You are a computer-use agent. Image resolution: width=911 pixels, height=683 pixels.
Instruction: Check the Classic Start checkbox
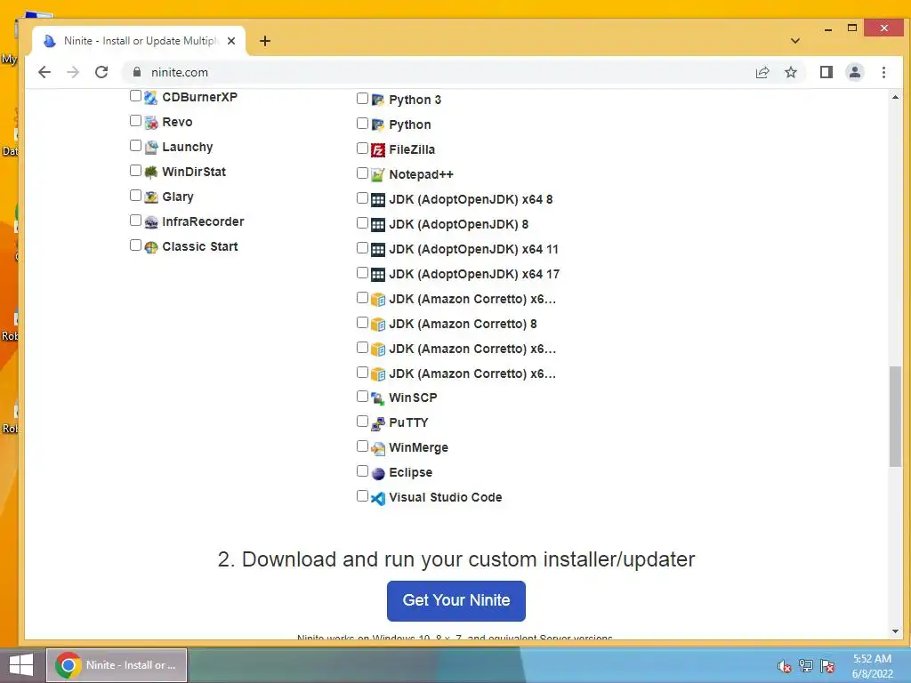[x=135, y=245]
